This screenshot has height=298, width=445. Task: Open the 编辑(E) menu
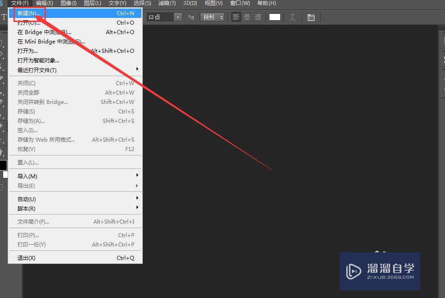coord(44,3)
